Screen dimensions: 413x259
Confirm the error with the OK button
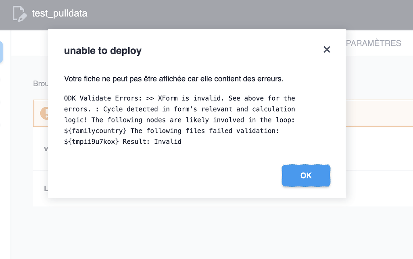click(306, 176)
